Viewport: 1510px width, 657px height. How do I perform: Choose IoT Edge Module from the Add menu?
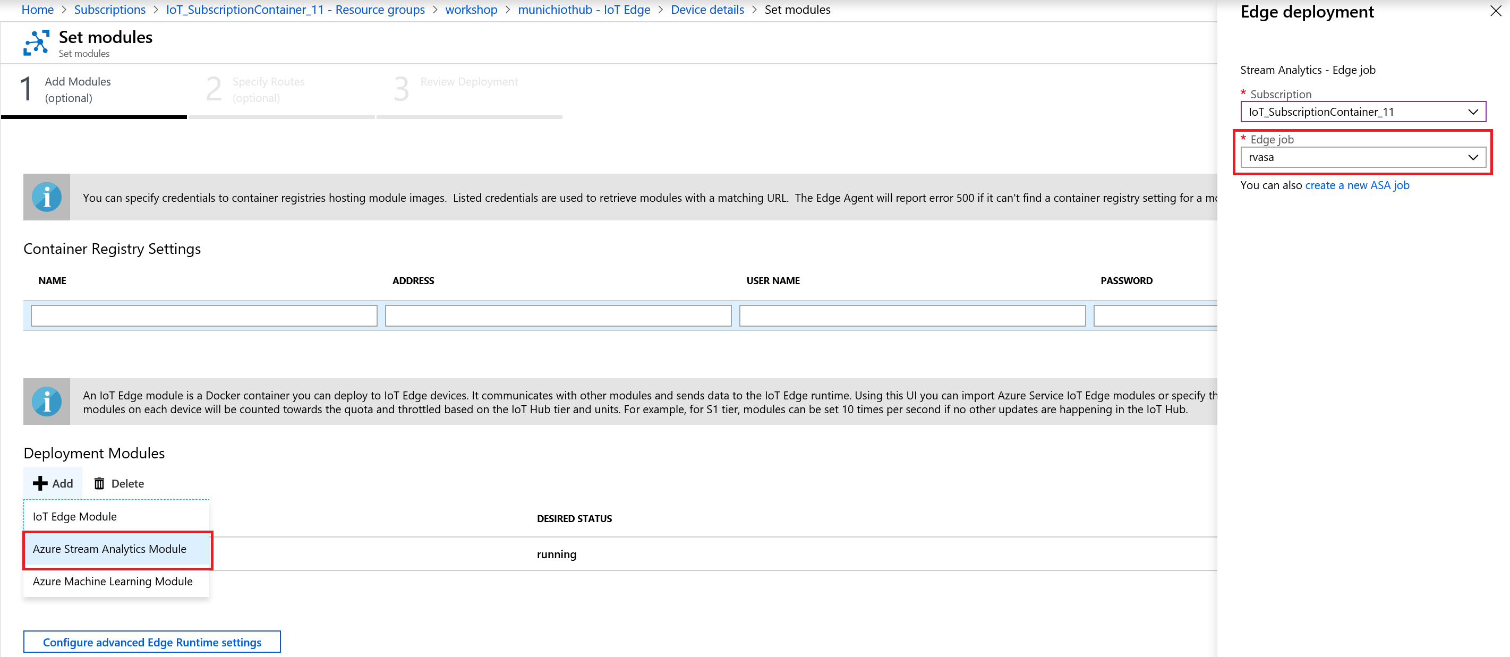tap(75, 517)
